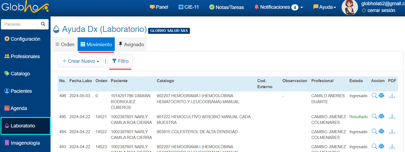Download PDF for record 496
Image resolution: width=405 pixels, height=152 pixels.
tap(392, 96)
